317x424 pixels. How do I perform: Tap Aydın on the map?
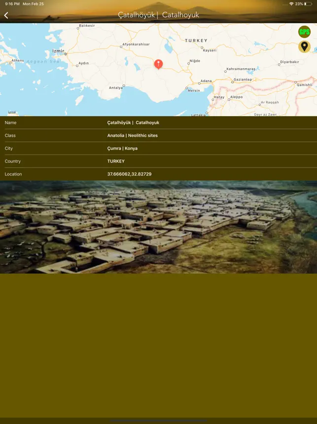point(83,63)
